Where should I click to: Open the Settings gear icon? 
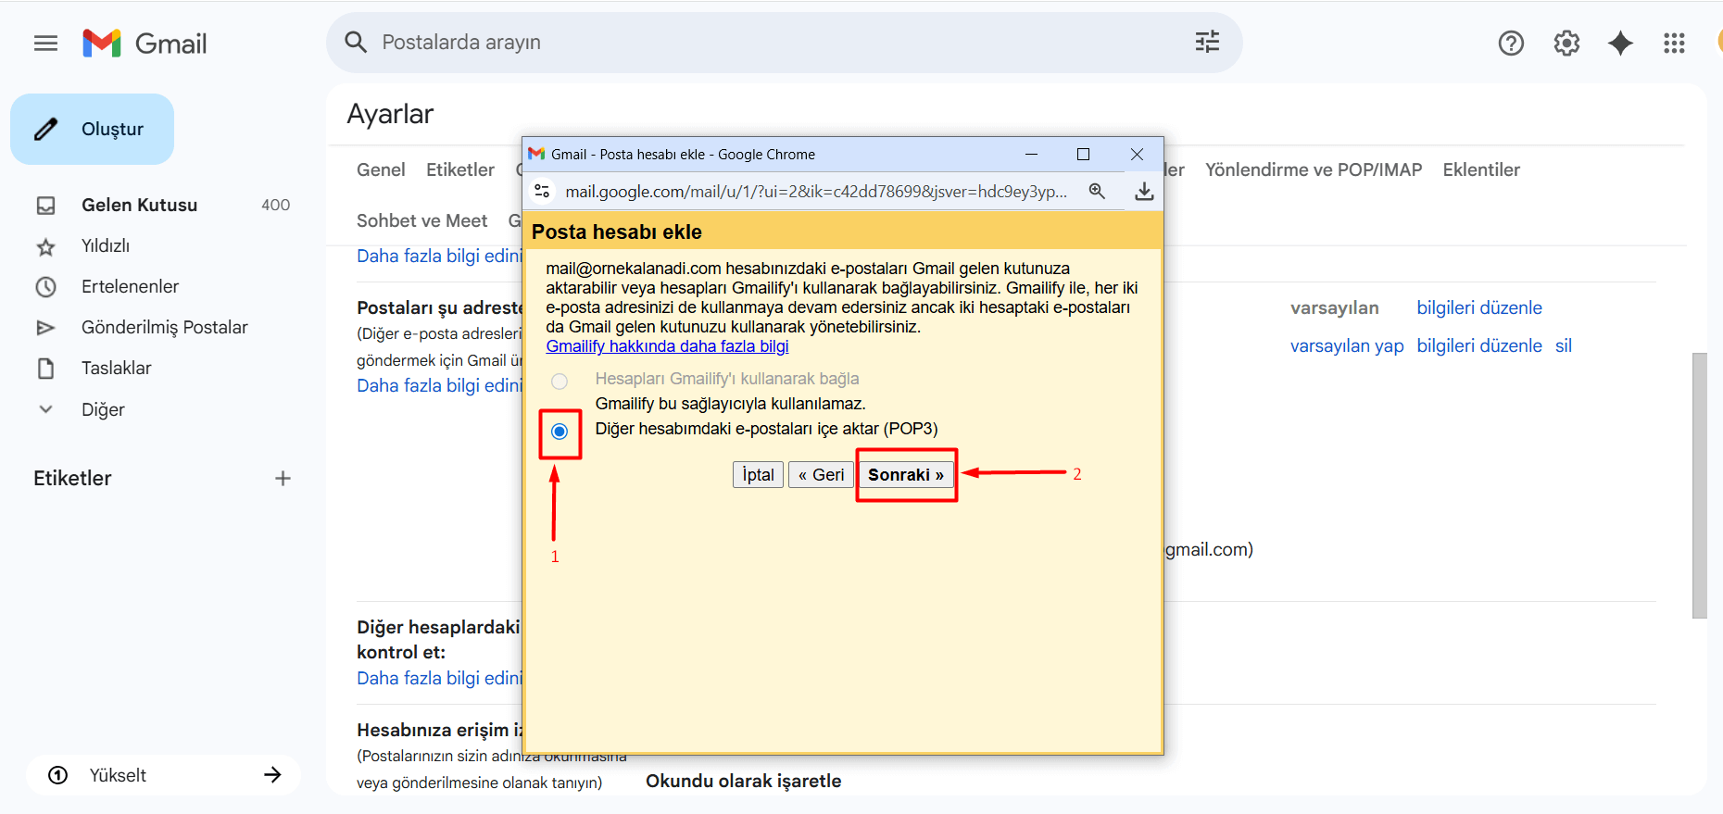1566,43
